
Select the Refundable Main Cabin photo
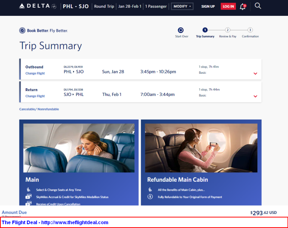(x=201, y=148)
